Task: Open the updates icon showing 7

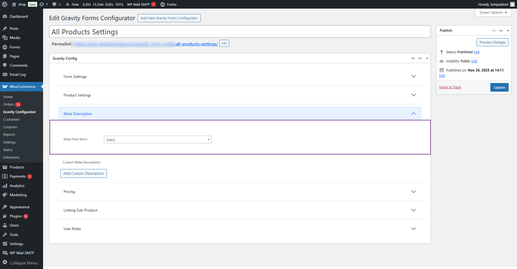Action: point(41,4)
